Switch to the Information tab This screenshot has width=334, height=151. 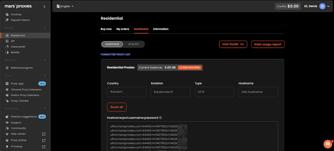(x=161, y=29)
